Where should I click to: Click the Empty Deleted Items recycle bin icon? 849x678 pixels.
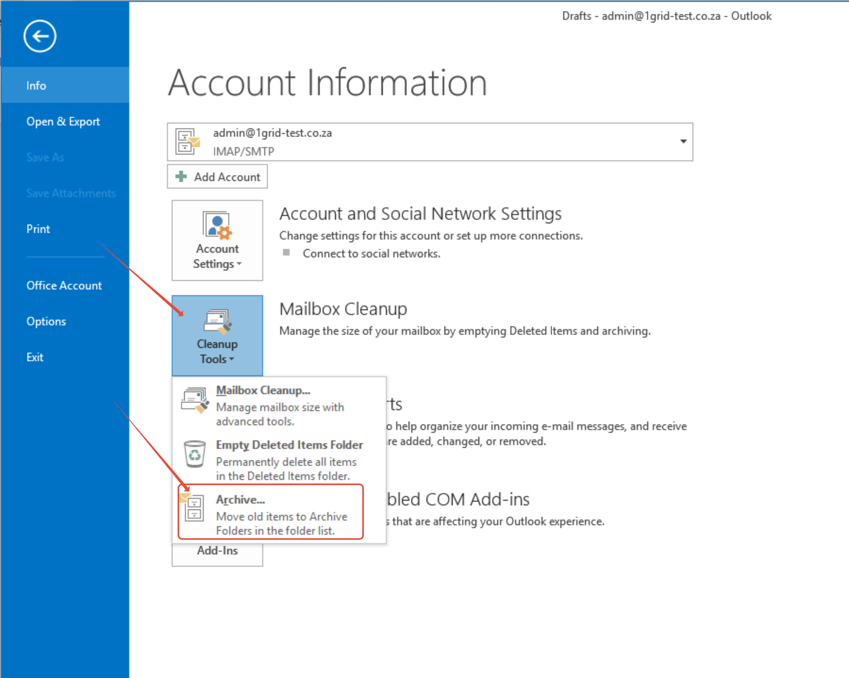coord(195,454)
